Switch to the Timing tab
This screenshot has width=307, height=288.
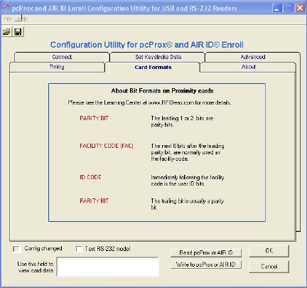(57, 67)
